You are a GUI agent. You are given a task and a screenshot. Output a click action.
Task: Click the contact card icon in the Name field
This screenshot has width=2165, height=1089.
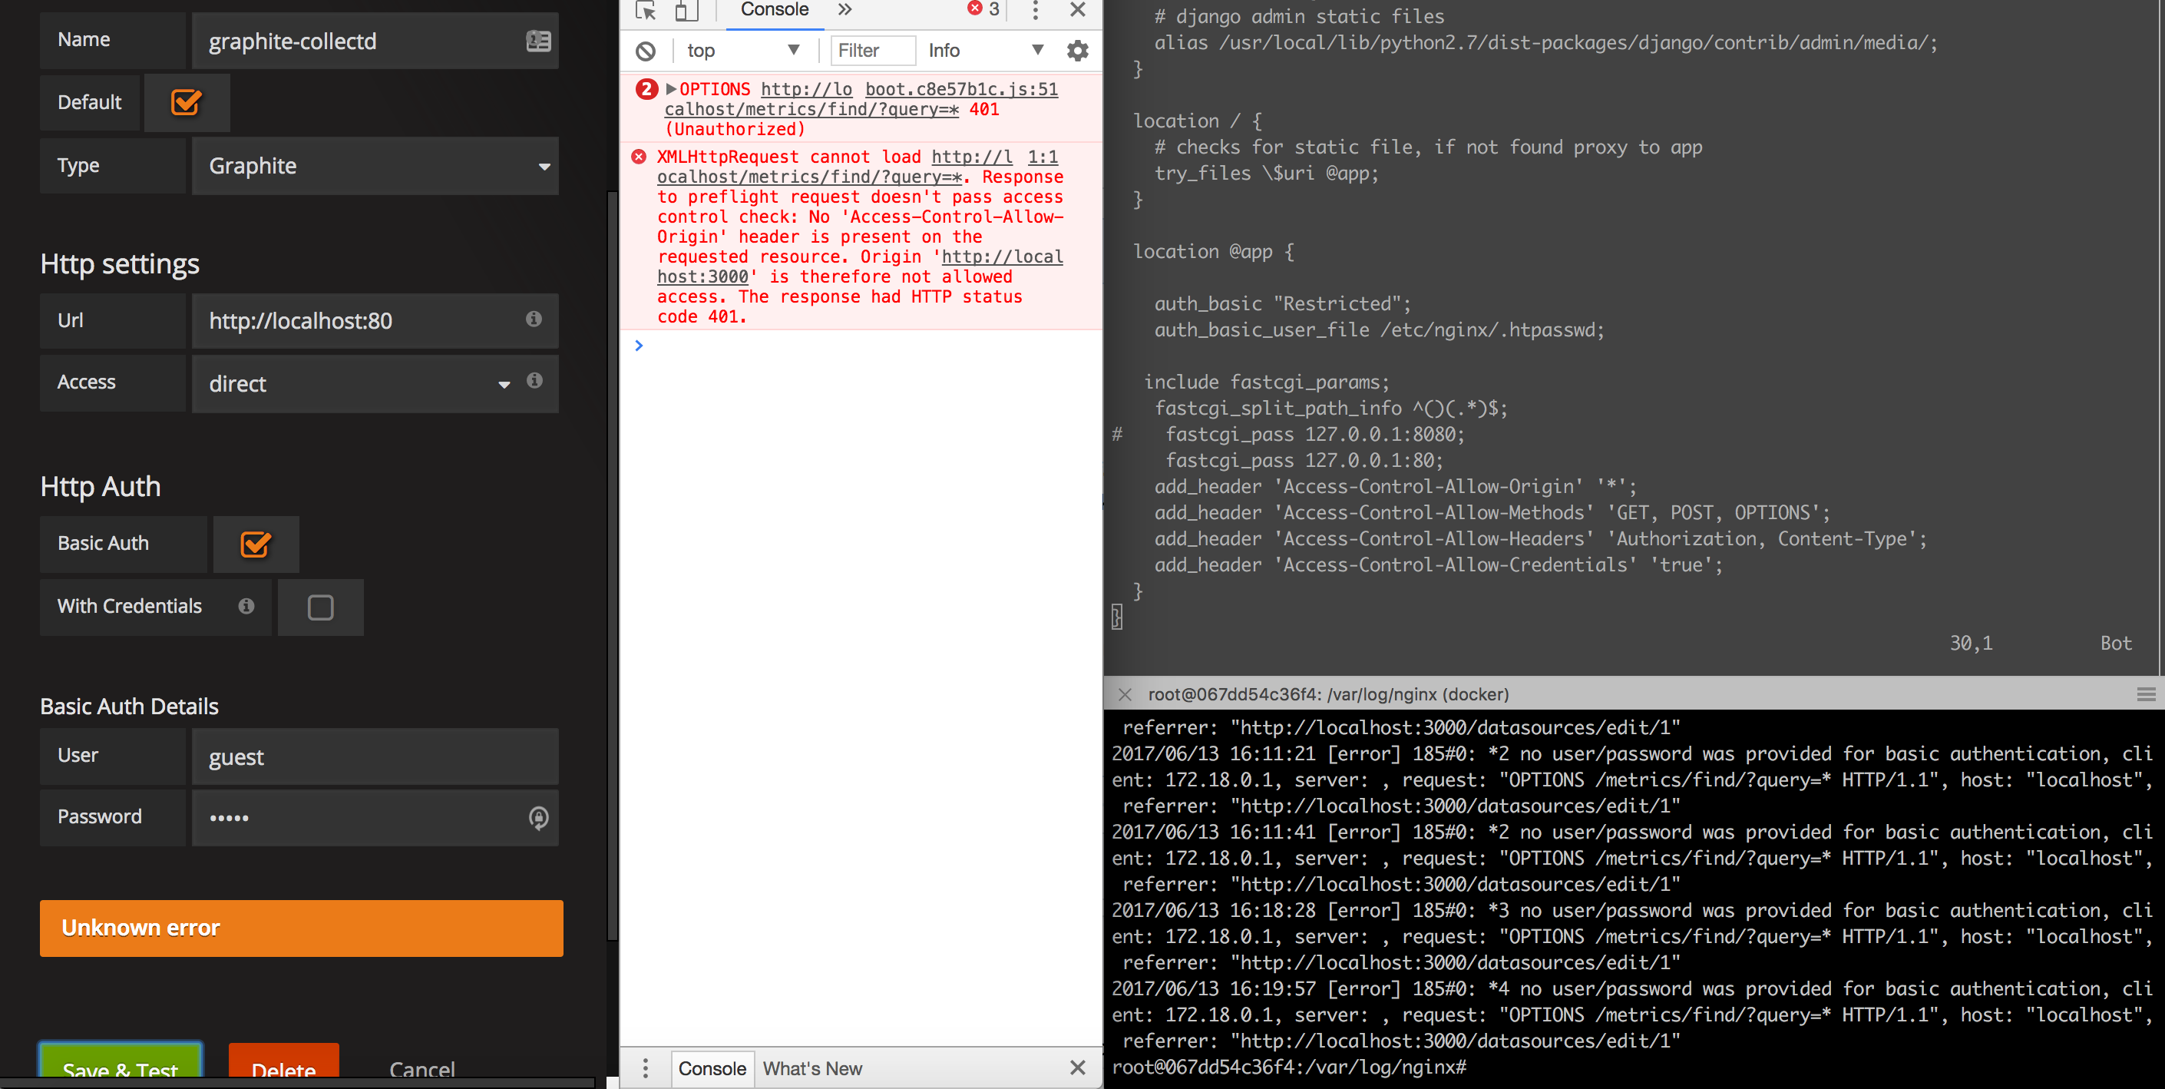[x=538, y=41]
